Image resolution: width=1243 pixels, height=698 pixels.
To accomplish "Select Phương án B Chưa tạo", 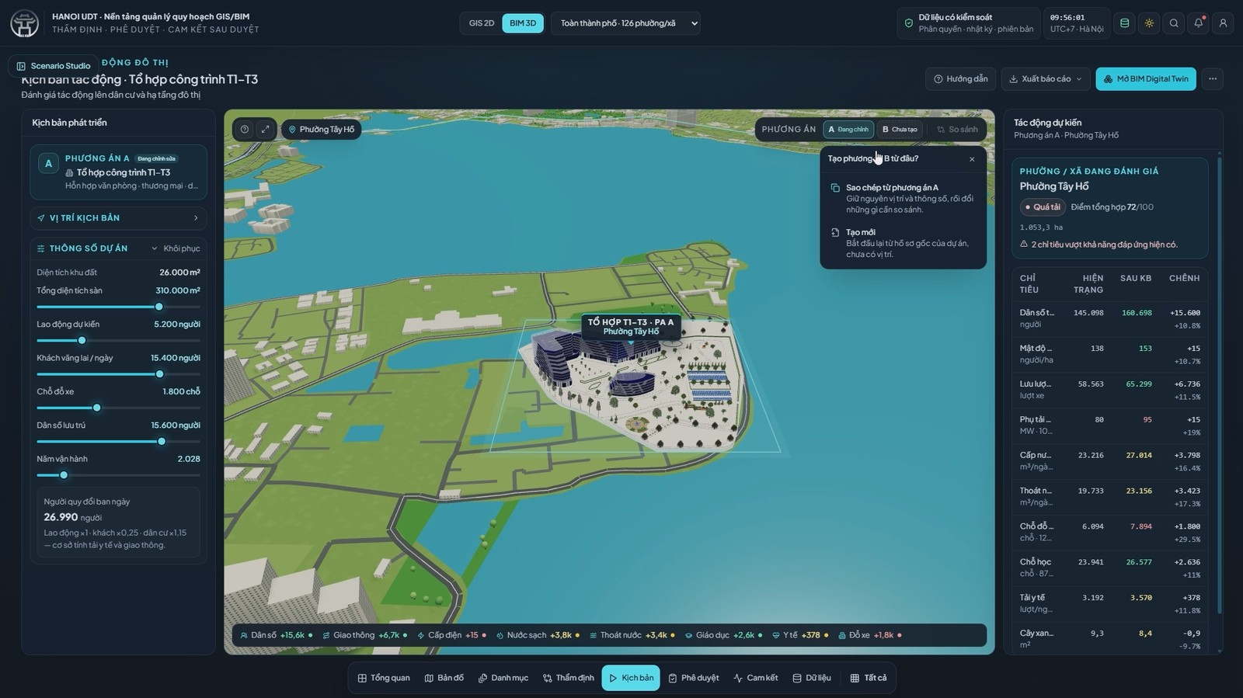I will pos(900,130).
